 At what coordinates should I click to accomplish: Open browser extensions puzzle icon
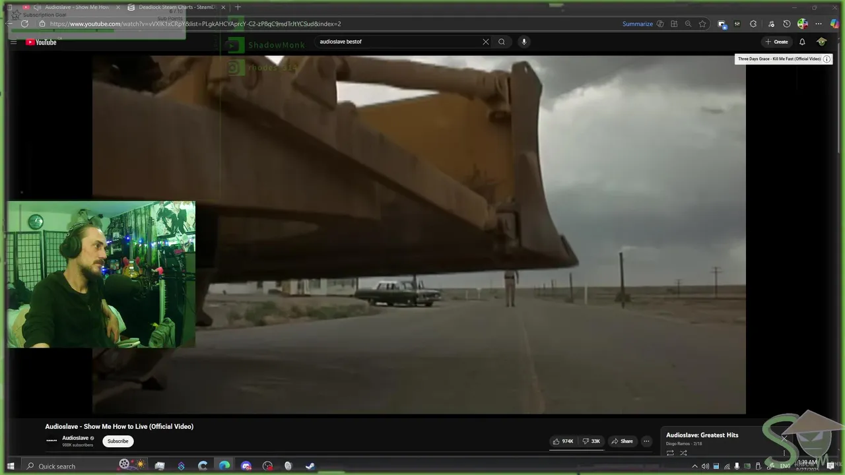753,24
